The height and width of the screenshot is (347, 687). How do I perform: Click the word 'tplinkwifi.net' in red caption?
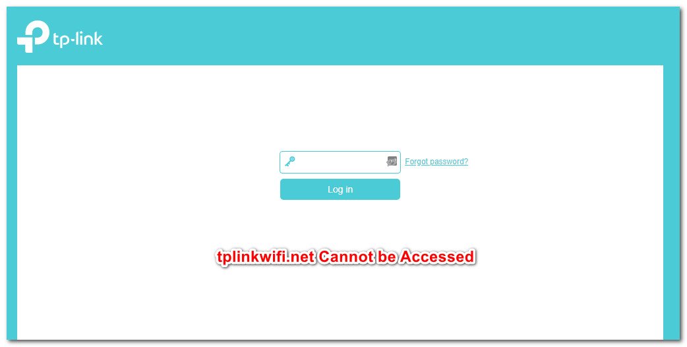click(266, 257)
